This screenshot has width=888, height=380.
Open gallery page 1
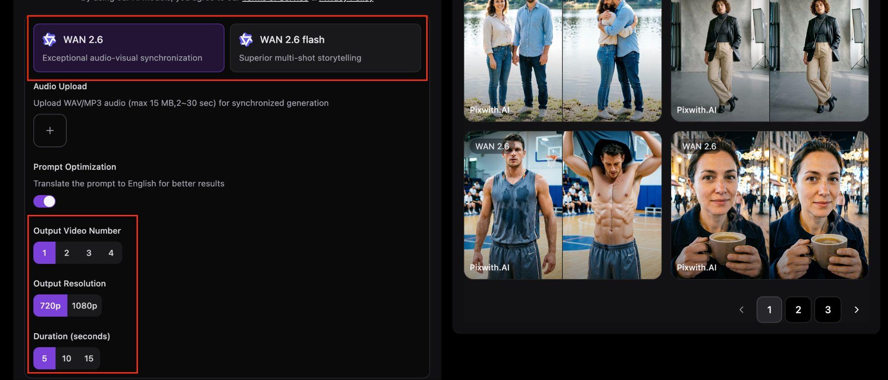tap(769, 310)
